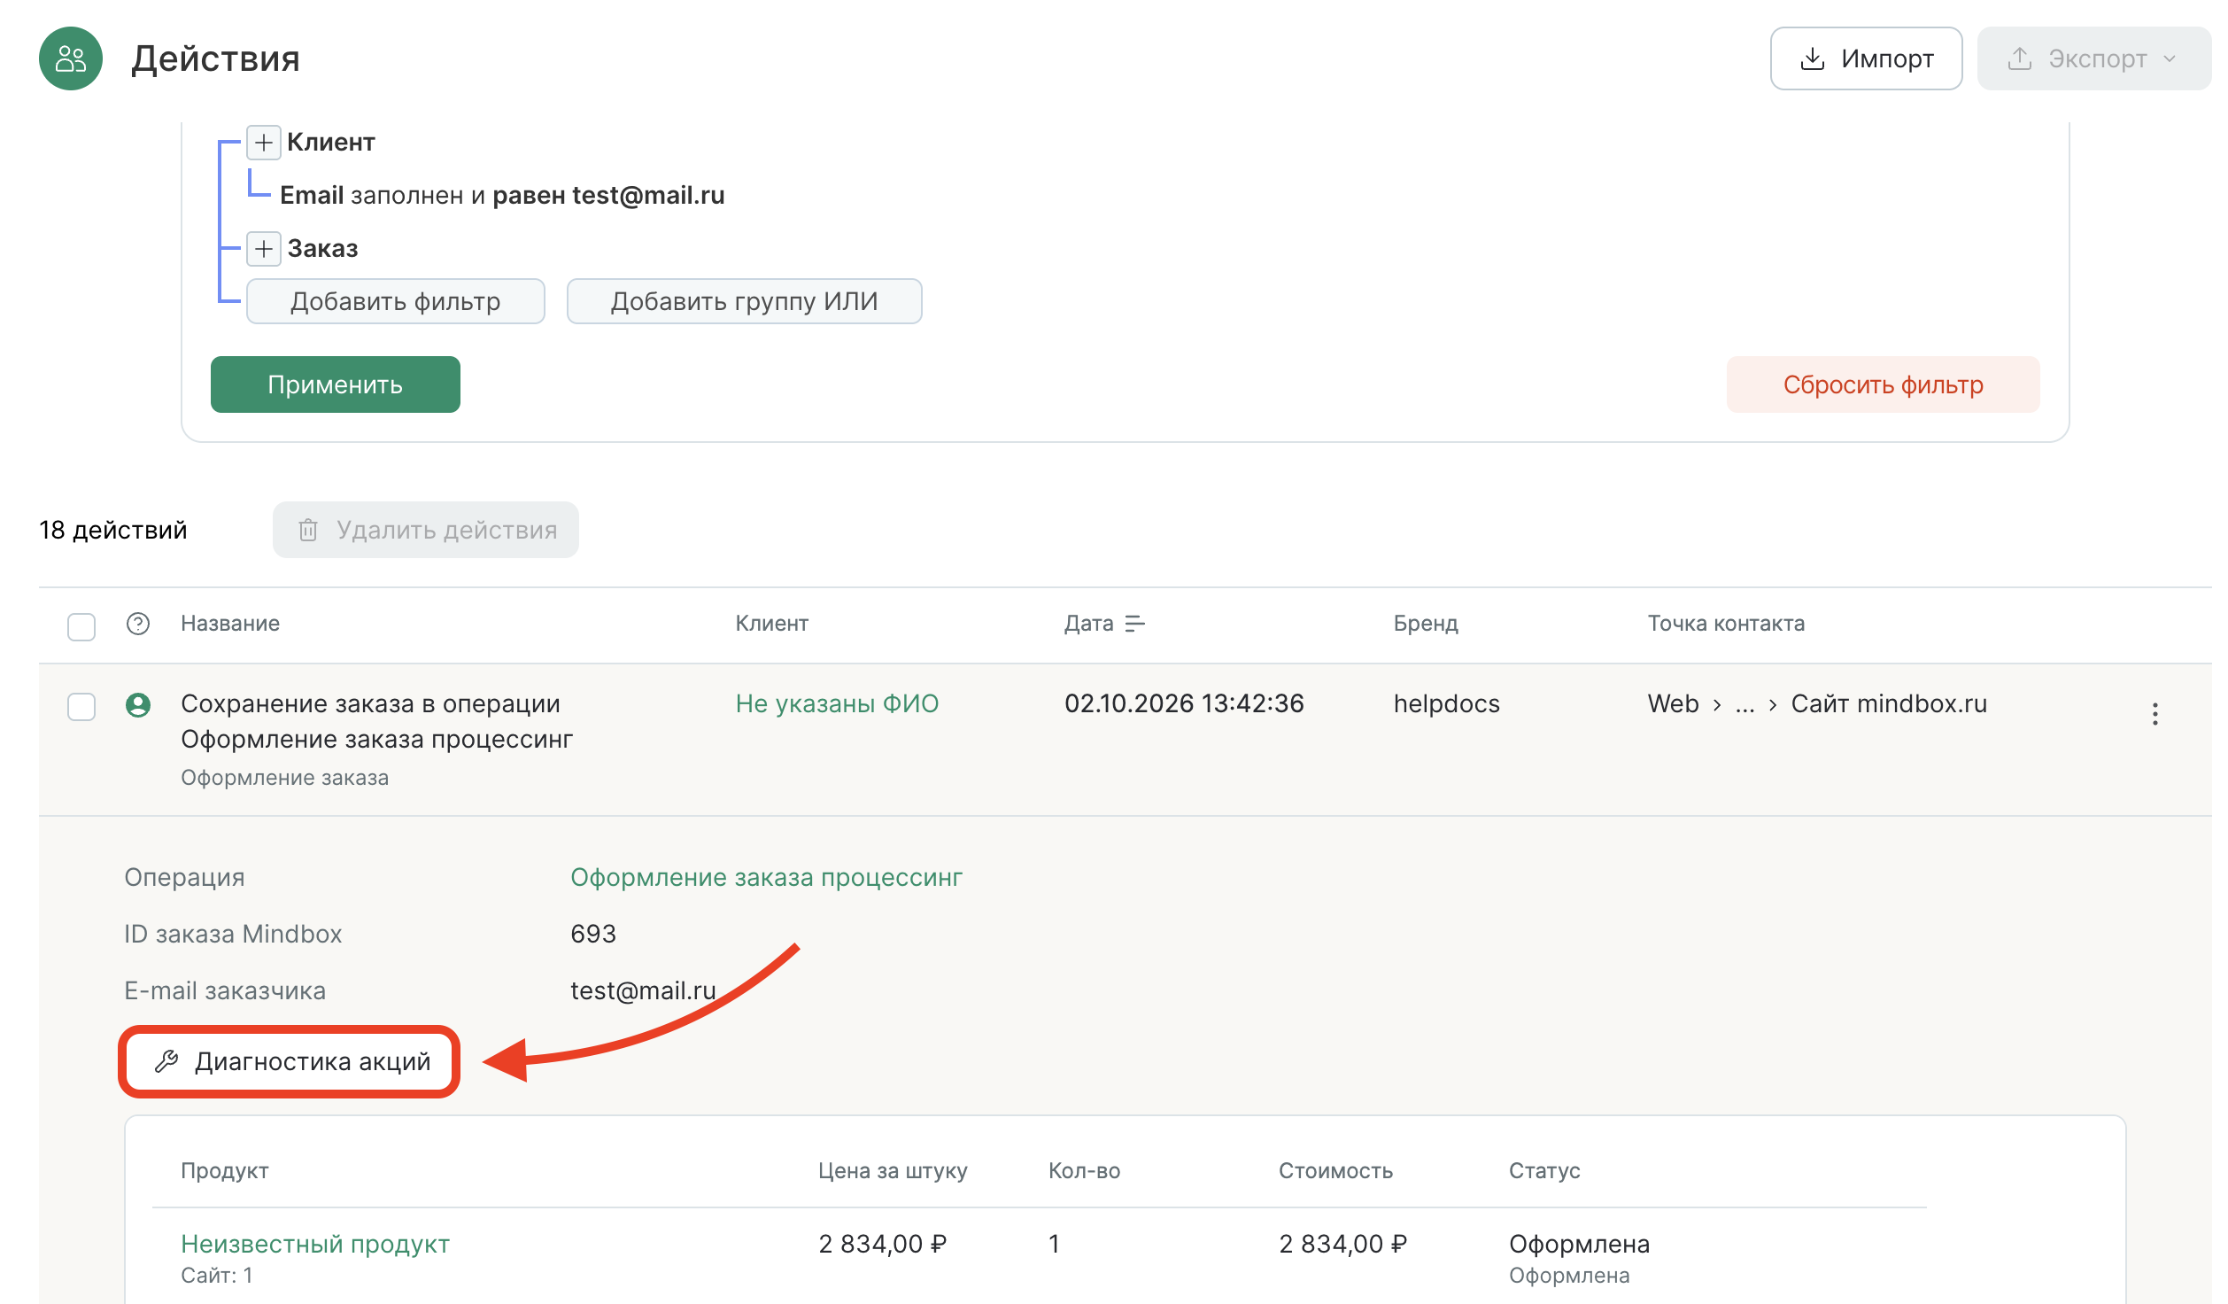The image size is (2228, 1304).
Task: Click the date 02.10.2026 13:42:36
Action: point(1184,703)
